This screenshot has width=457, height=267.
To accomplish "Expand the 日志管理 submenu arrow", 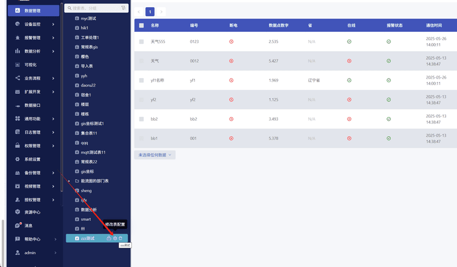I will [54, 132].
